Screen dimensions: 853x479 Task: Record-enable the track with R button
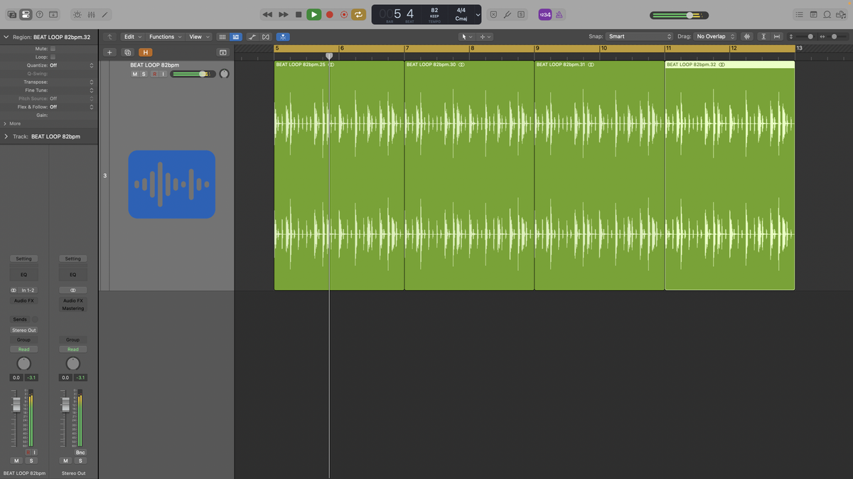coord(154,74)
